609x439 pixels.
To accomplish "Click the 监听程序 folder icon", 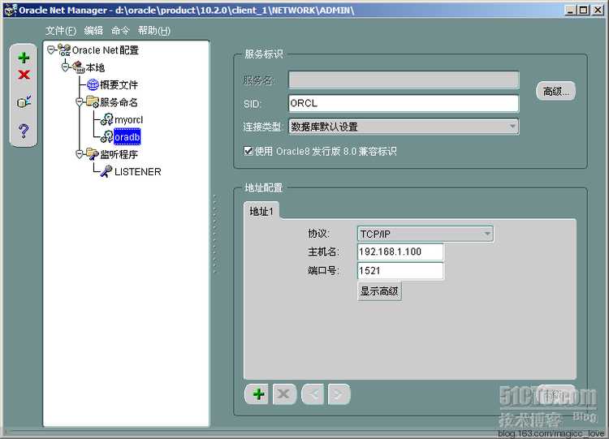I will click(93, 154).
